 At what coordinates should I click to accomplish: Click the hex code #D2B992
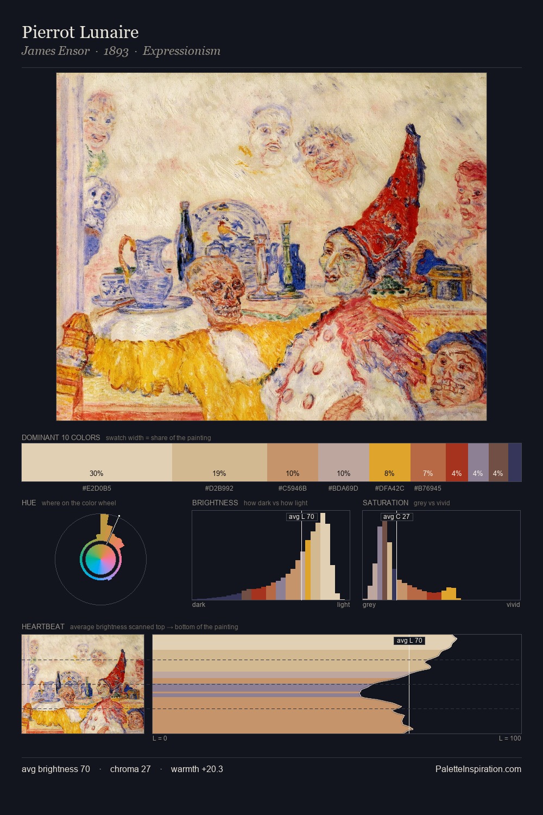point(219,488)
